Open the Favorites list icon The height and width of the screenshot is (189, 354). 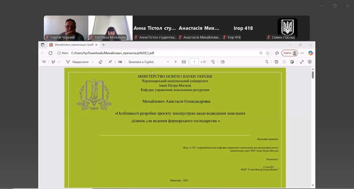pos(277,53)
